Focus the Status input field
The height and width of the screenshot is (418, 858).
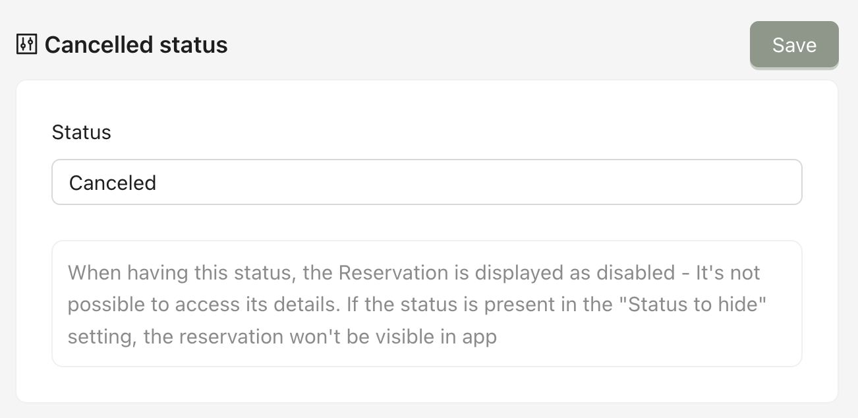426,182
